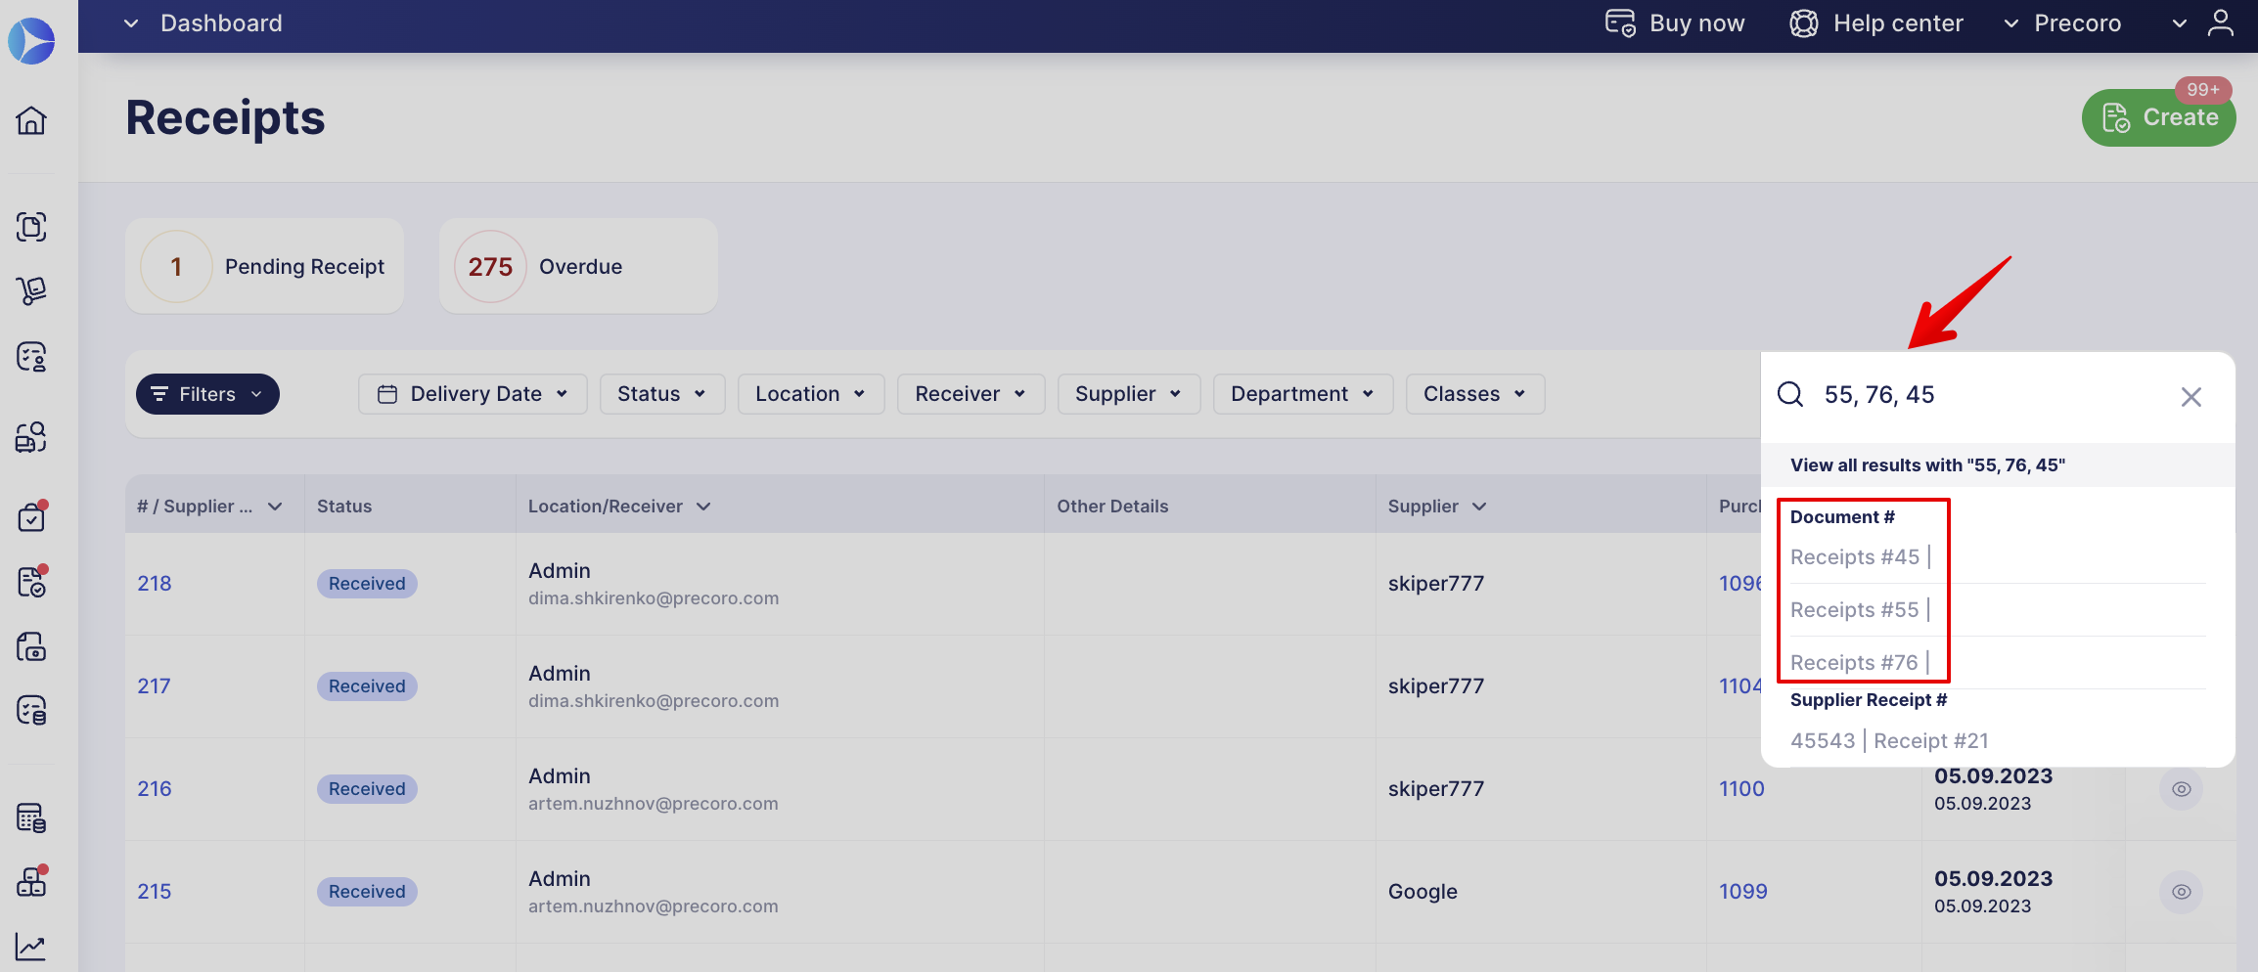Open receipt number 215
This screenshot has width=2258, height=972.
pyautogui.click(x=155, y=892)
